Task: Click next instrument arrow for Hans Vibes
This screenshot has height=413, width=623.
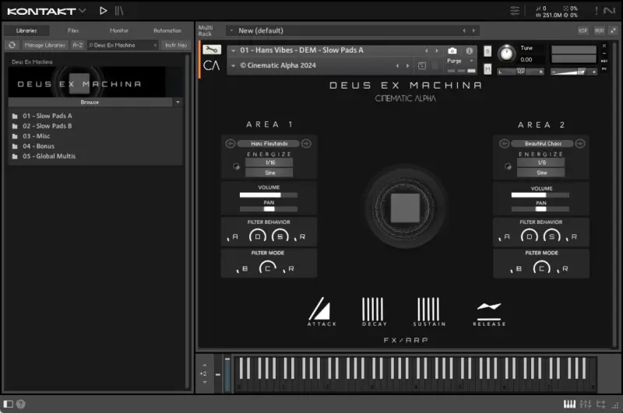Action: click(x=437, y=51)
